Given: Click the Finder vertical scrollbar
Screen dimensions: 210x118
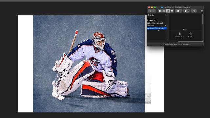Looking at the screenshot, I should pos(203,19).
